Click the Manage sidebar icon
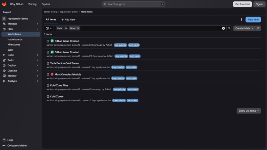 click(x=4, y=24)
